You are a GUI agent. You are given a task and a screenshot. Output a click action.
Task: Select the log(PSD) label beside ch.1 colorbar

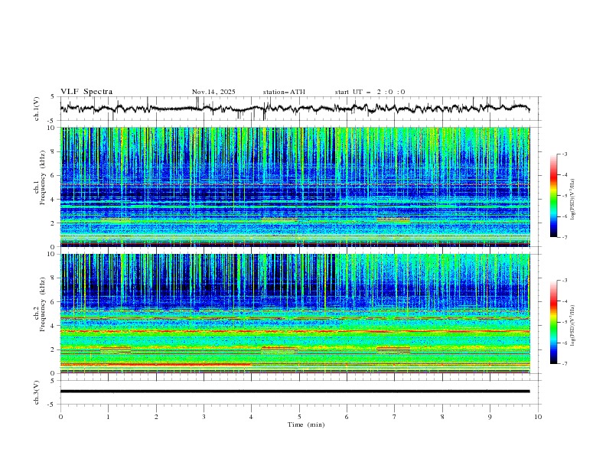573,200
